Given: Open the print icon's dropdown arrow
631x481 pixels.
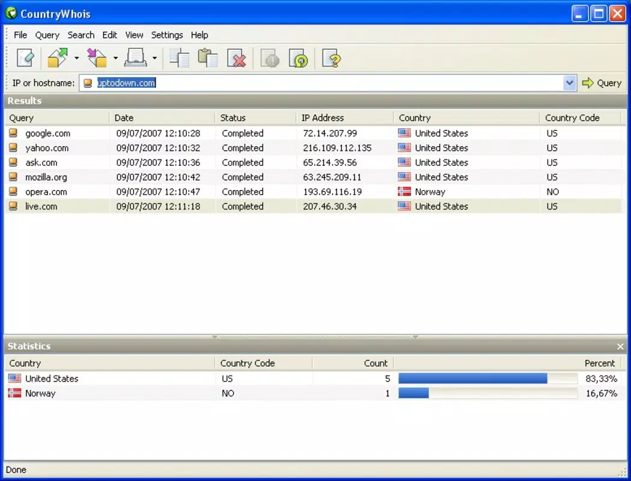Looking at the screenshot, I should 154,58.
